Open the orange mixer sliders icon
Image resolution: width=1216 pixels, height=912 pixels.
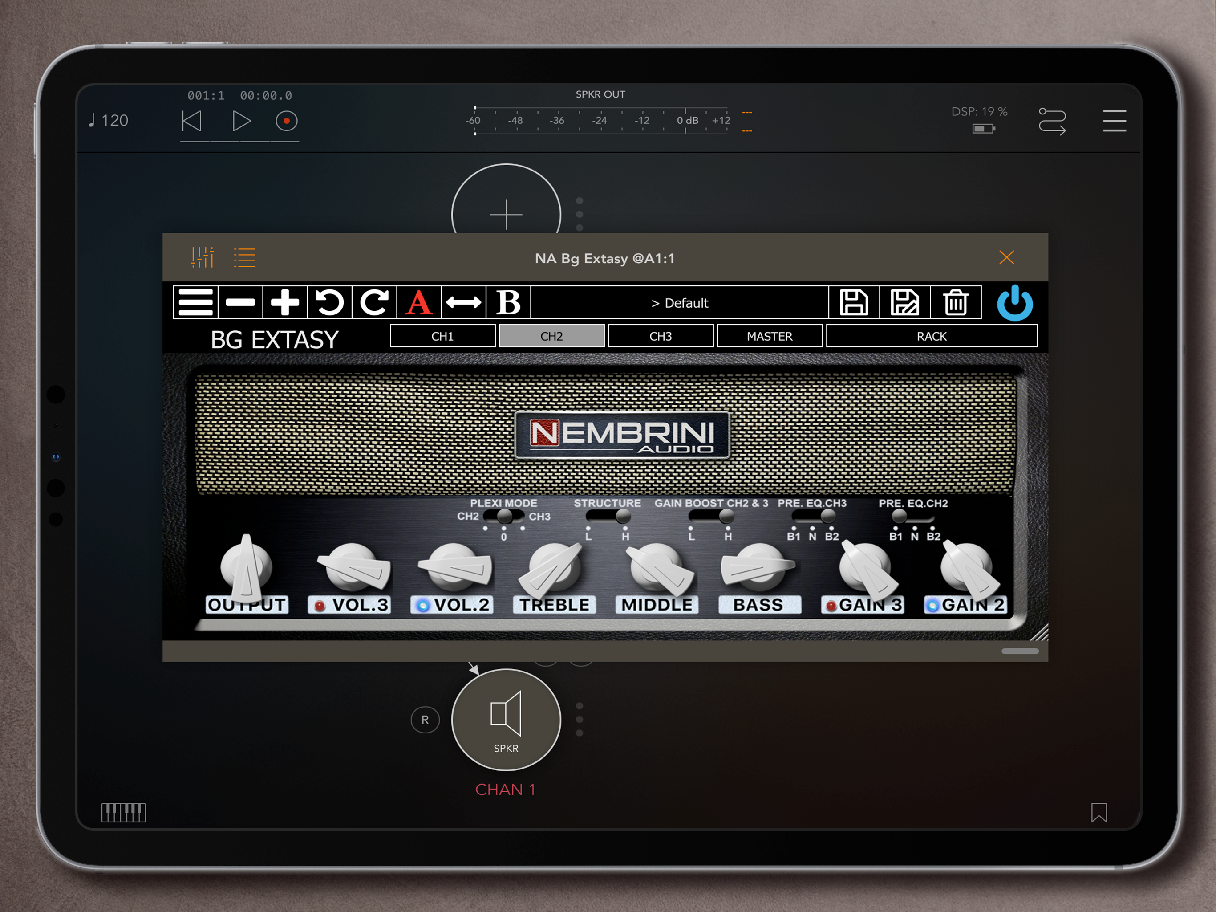pyautogui.click(x=203, y=257)
